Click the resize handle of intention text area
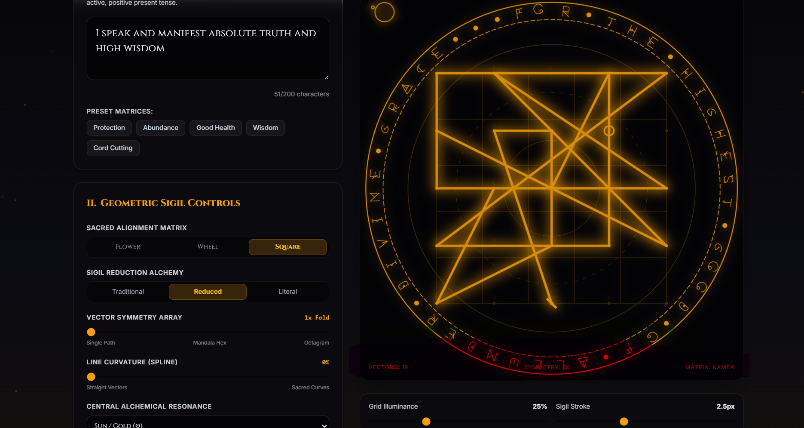Viewport: 804px width, 428px height. [x=326, y=77]
